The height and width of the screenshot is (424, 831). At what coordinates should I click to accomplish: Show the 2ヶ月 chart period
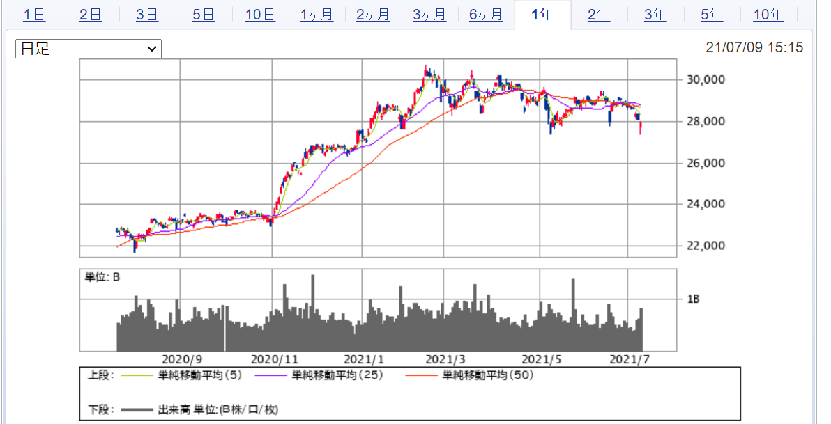pyautogui.click(x=373, y=15)
